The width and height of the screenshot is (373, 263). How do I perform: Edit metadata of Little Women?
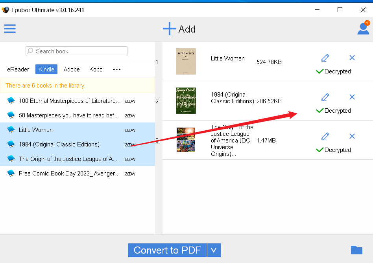325,58
